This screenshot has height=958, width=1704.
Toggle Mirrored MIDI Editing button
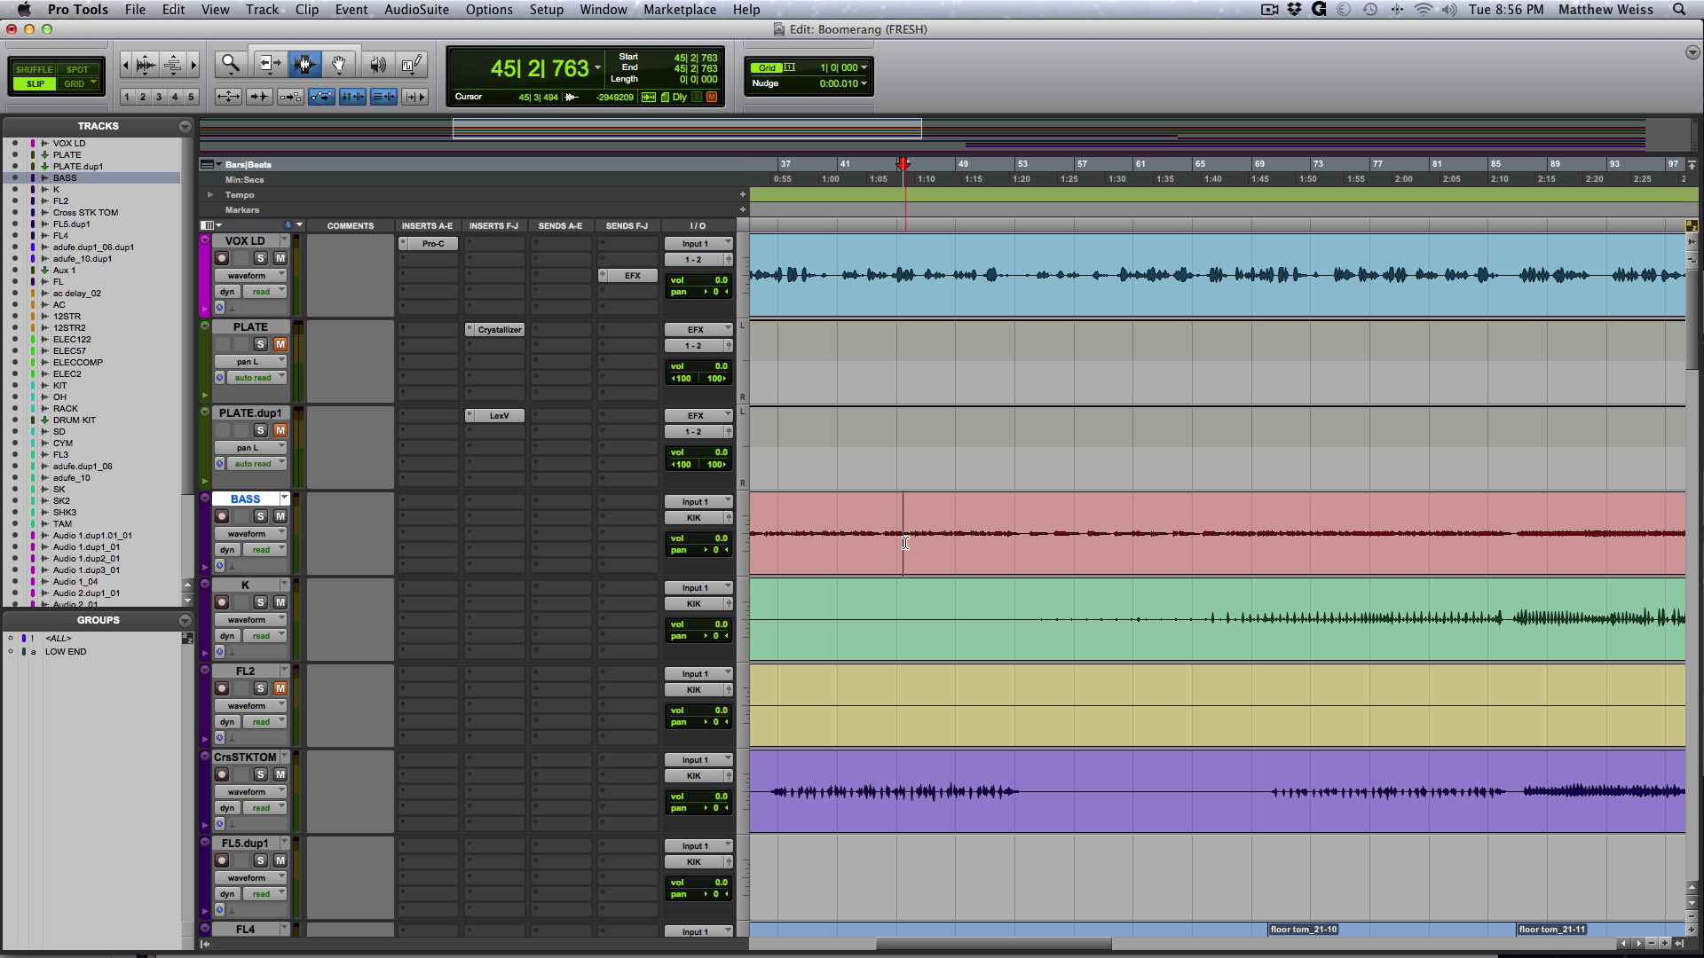(290, 97)
